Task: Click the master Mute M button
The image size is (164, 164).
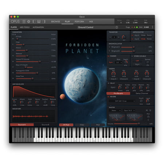Action: [x=147, y=110]
